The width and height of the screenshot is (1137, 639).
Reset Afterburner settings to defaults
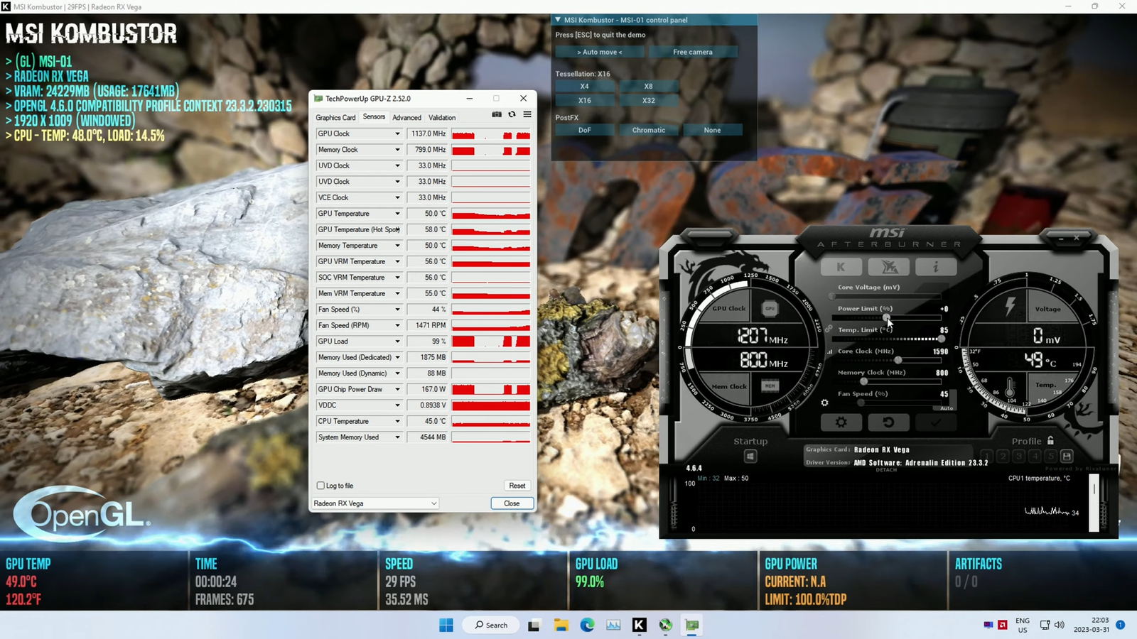(x=888, y=422)
